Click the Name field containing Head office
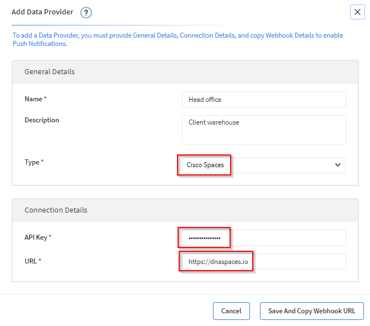Viewport: 370px width, 326px height. point(264,100)
